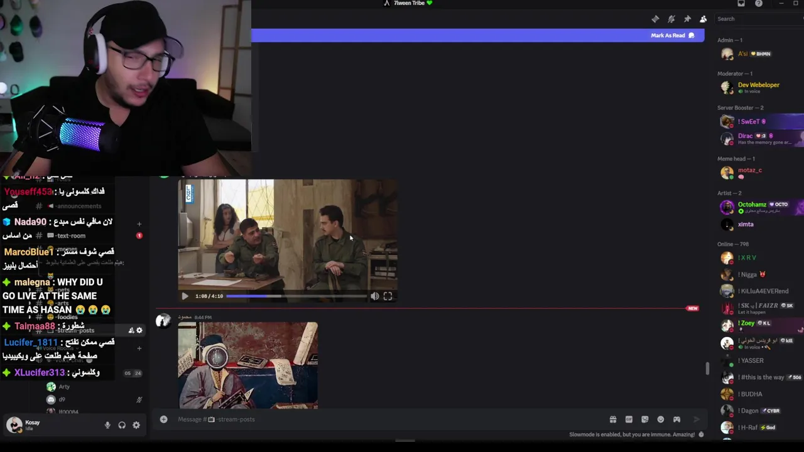The height and width of the screenshot is (452, 804).
Task: Open member ! KiLluA4EVERend
Action: point(763,291)
